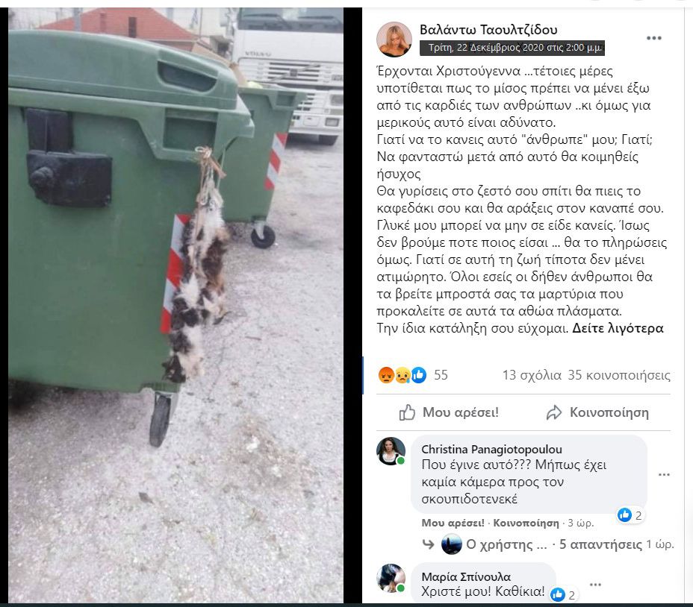693x607 pixels.
Task: Like Christina's comment via Μου αρέσει!
Action: click(453, 523)
